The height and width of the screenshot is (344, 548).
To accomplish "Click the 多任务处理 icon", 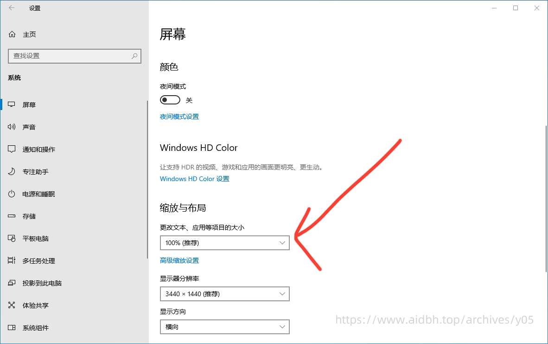I will (12, 261).
